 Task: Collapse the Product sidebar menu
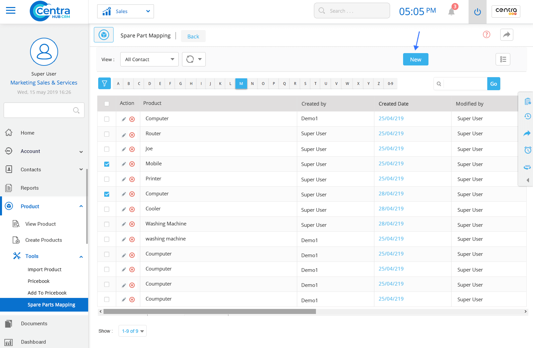pyautogui.click(x=81, y=206)
